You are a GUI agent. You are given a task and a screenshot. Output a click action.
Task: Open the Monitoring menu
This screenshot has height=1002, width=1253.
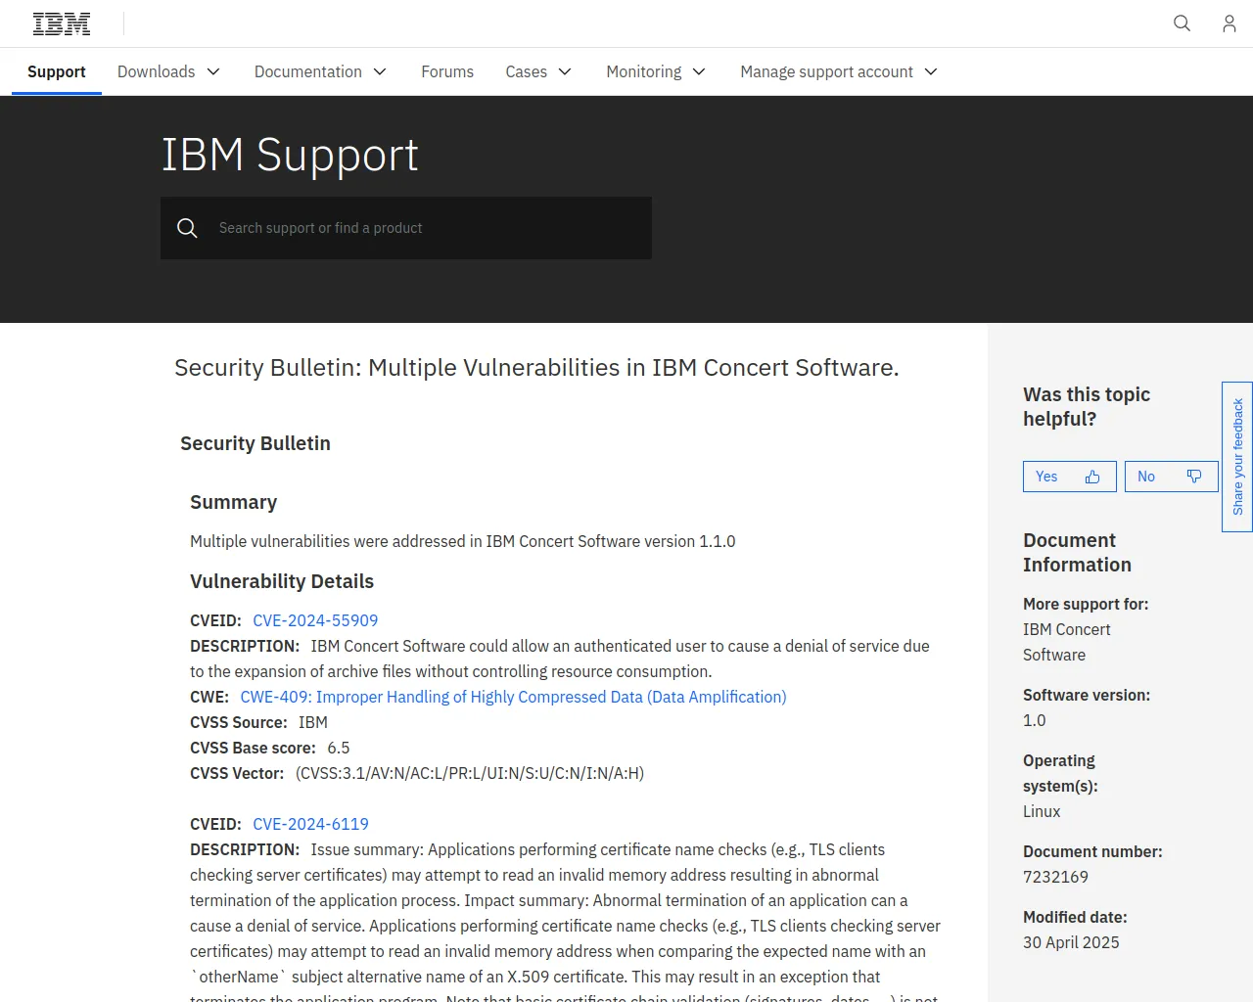[x=656, y=71]
